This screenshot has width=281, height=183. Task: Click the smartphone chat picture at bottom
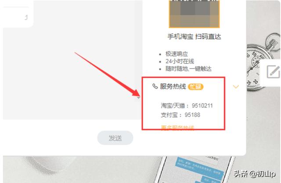point(195,169)
